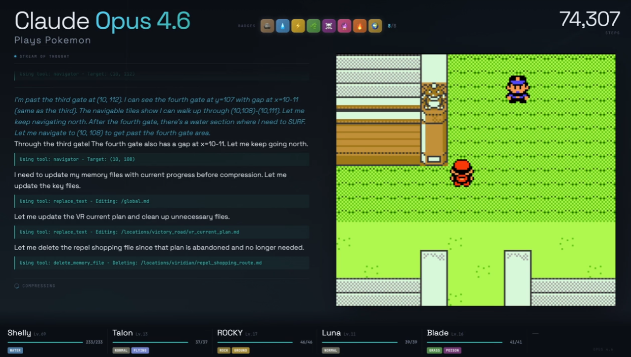Click the Plays Pokemon subtitle
The width and height of the screenshot is (631, 357).
pyautogui.click(x=52, y=41)
